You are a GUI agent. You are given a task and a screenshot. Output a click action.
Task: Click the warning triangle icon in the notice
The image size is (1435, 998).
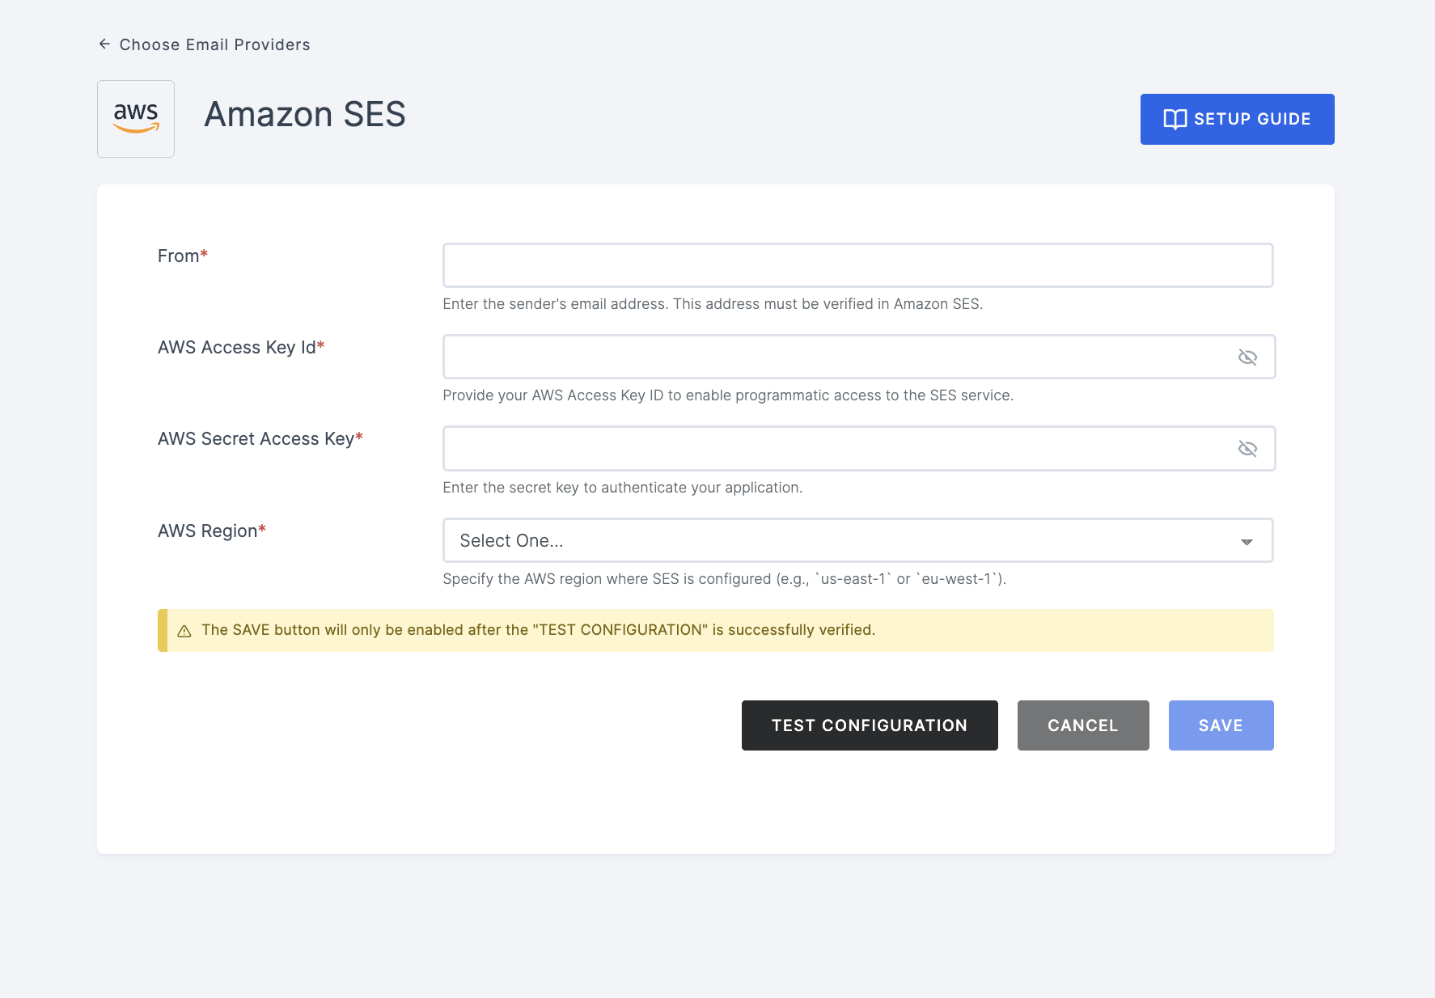point(184,631)
